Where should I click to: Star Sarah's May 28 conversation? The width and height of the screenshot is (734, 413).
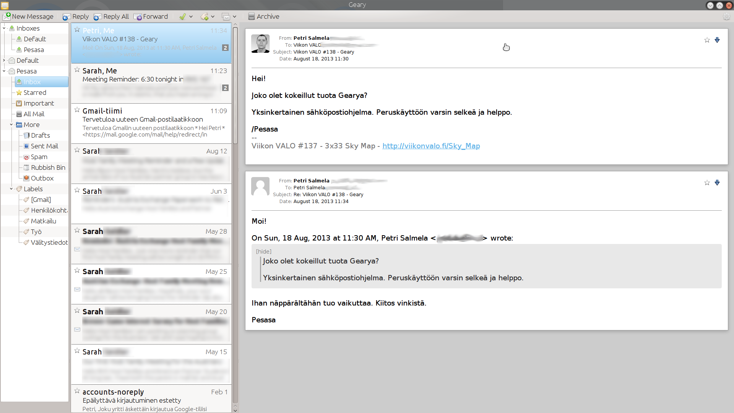(77, 230)
